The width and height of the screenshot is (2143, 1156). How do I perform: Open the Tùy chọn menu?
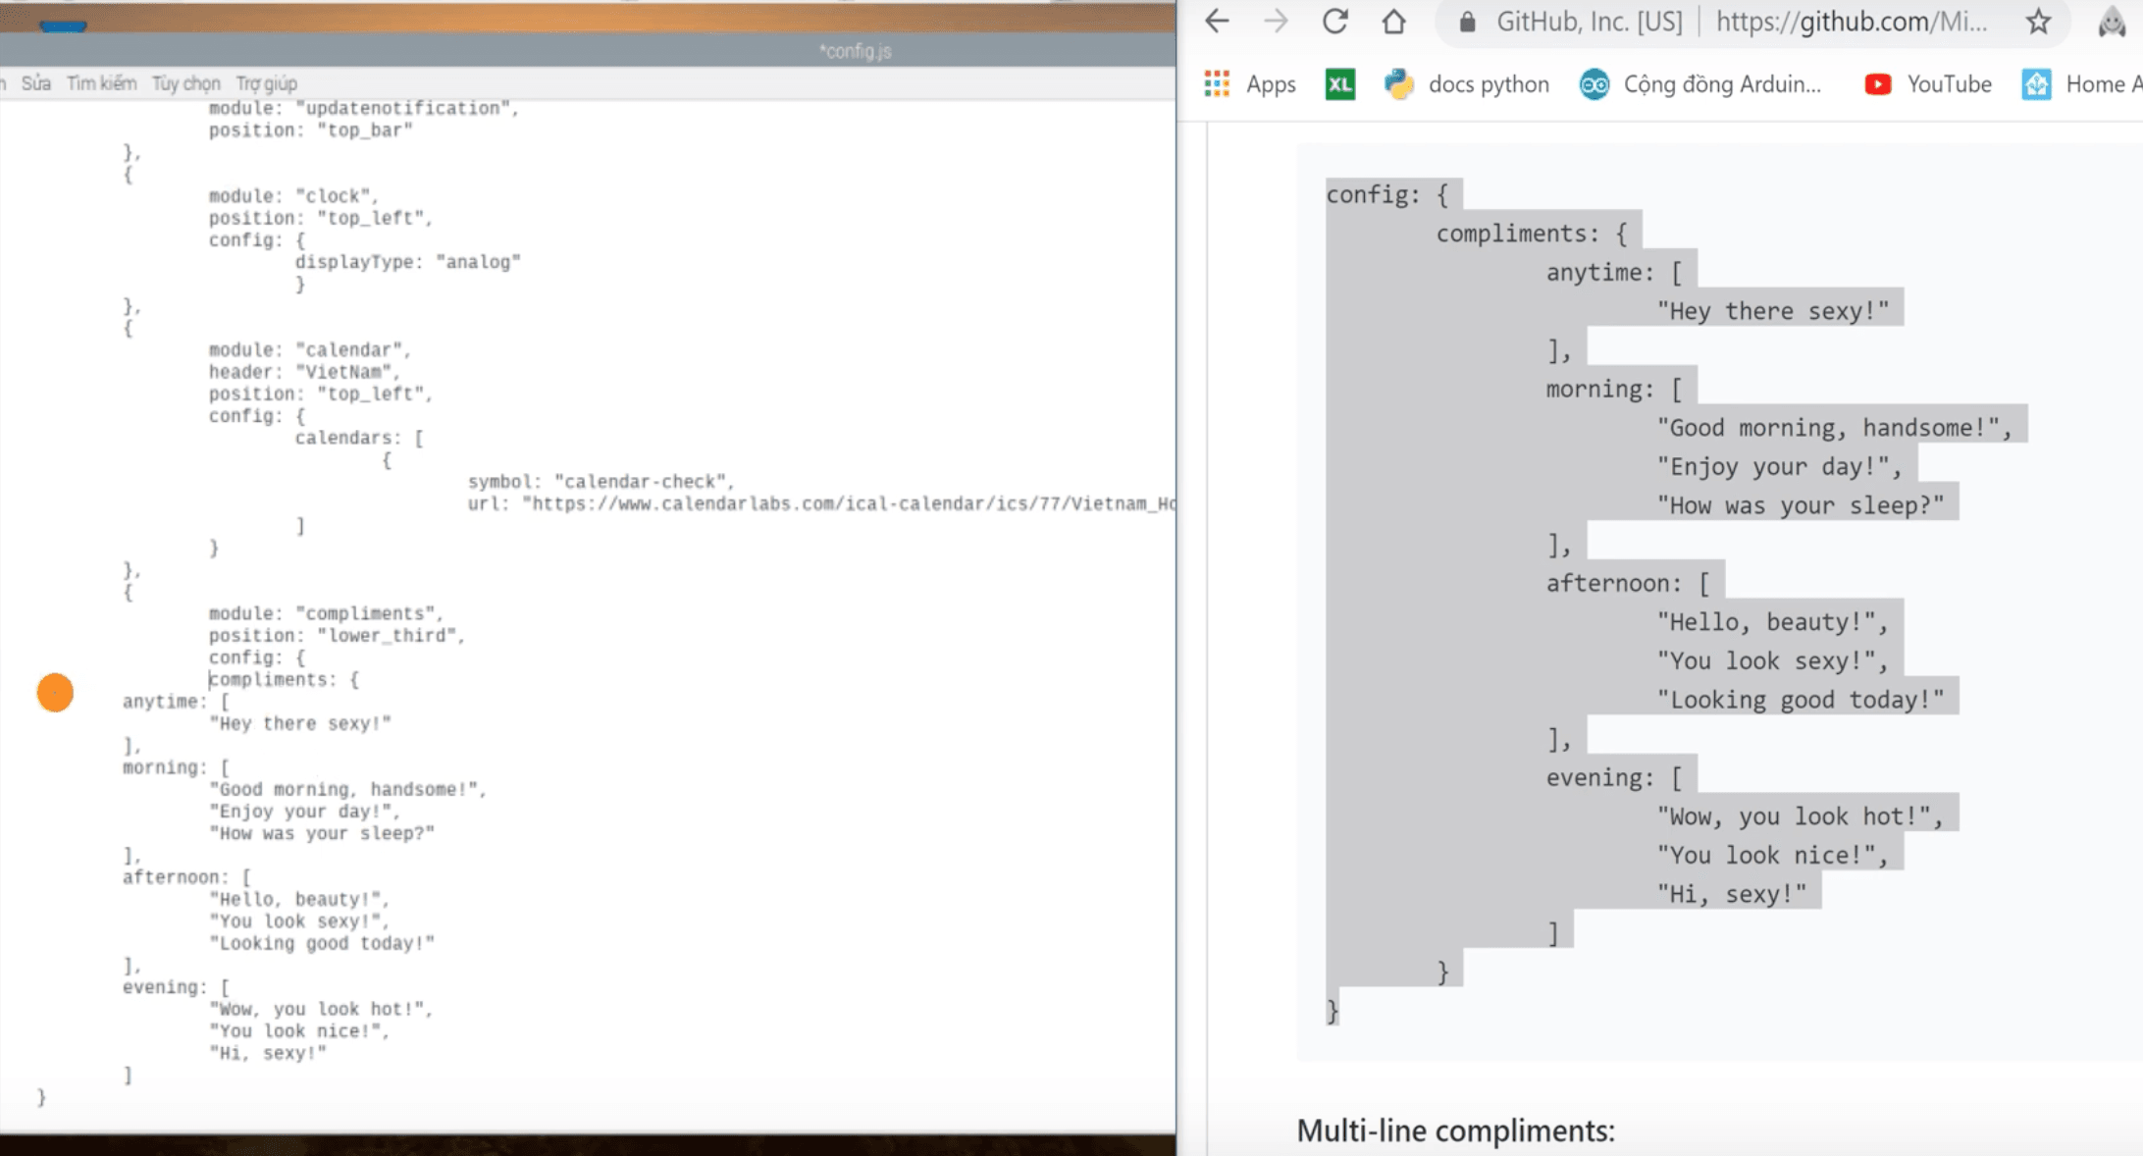point(185,83)
